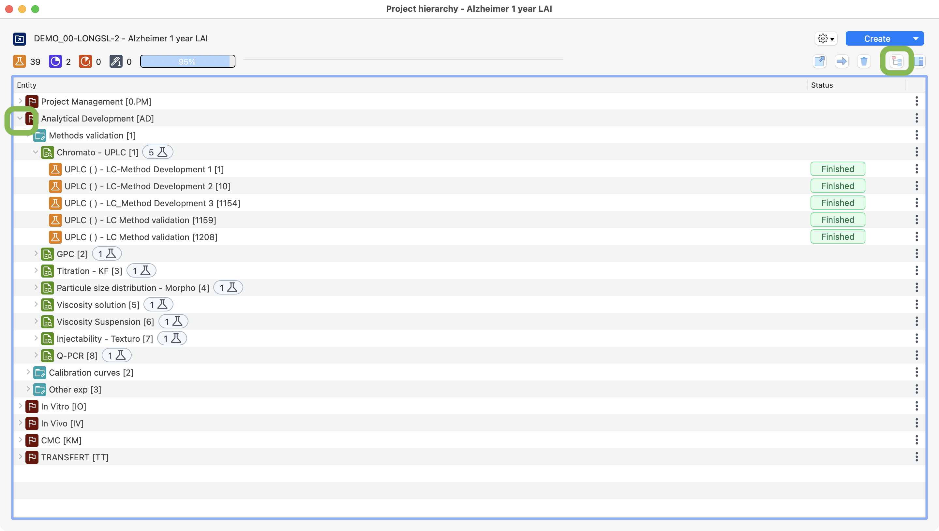939x531 pixels.
Task: Click Finished status of LC-Method Development 2
Action: (838, 186)
